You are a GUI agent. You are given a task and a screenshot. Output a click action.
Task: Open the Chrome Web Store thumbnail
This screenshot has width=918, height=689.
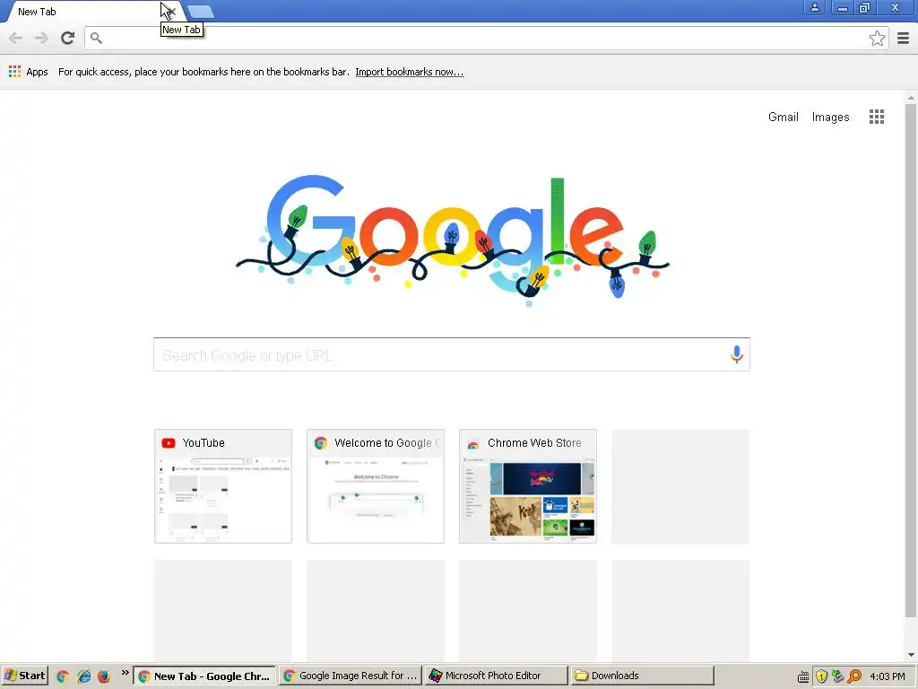527,486
